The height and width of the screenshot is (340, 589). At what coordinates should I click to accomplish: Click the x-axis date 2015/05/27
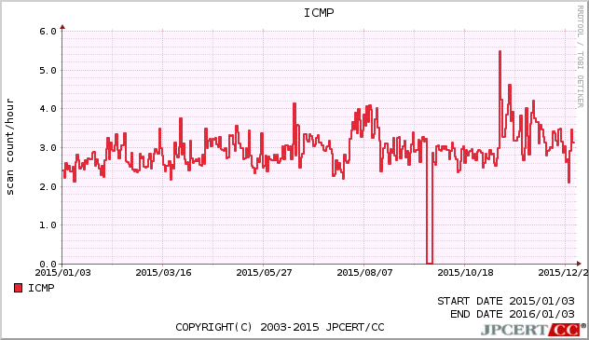click(264, 272)
